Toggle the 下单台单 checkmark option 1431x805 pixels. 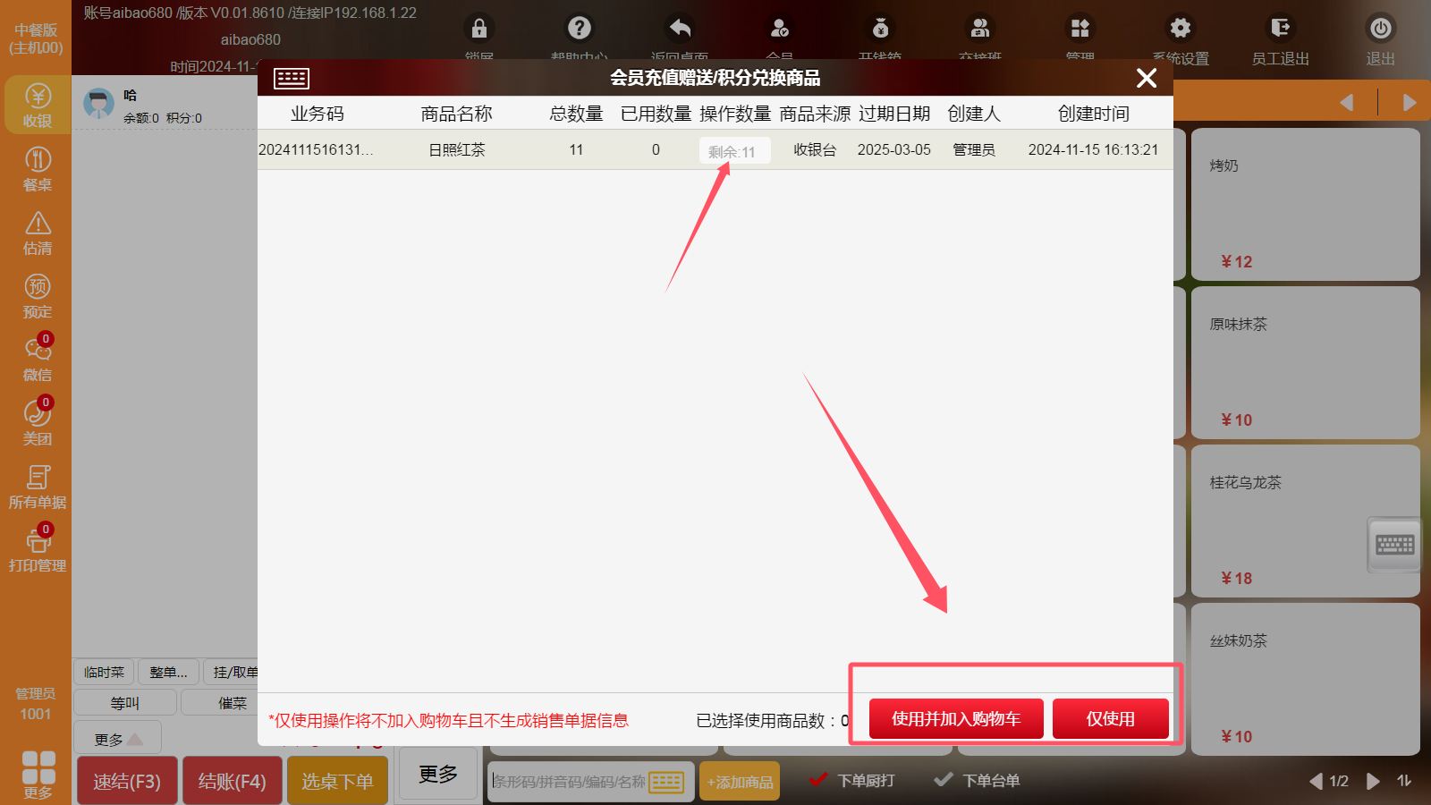(977, 780)
